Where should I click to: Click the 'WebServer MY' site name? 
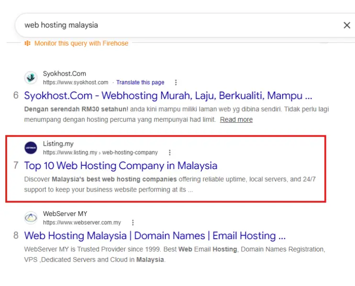tap(65, 214)
